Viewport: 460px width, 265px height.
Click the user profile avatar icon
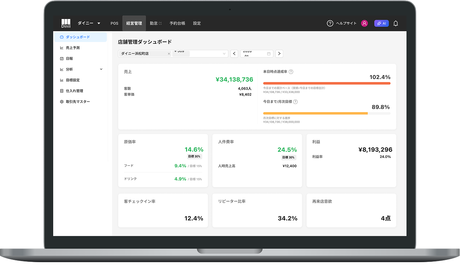[x=364, y=23]
